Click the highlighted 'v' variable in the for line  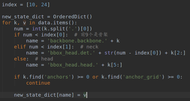point(25,23)
